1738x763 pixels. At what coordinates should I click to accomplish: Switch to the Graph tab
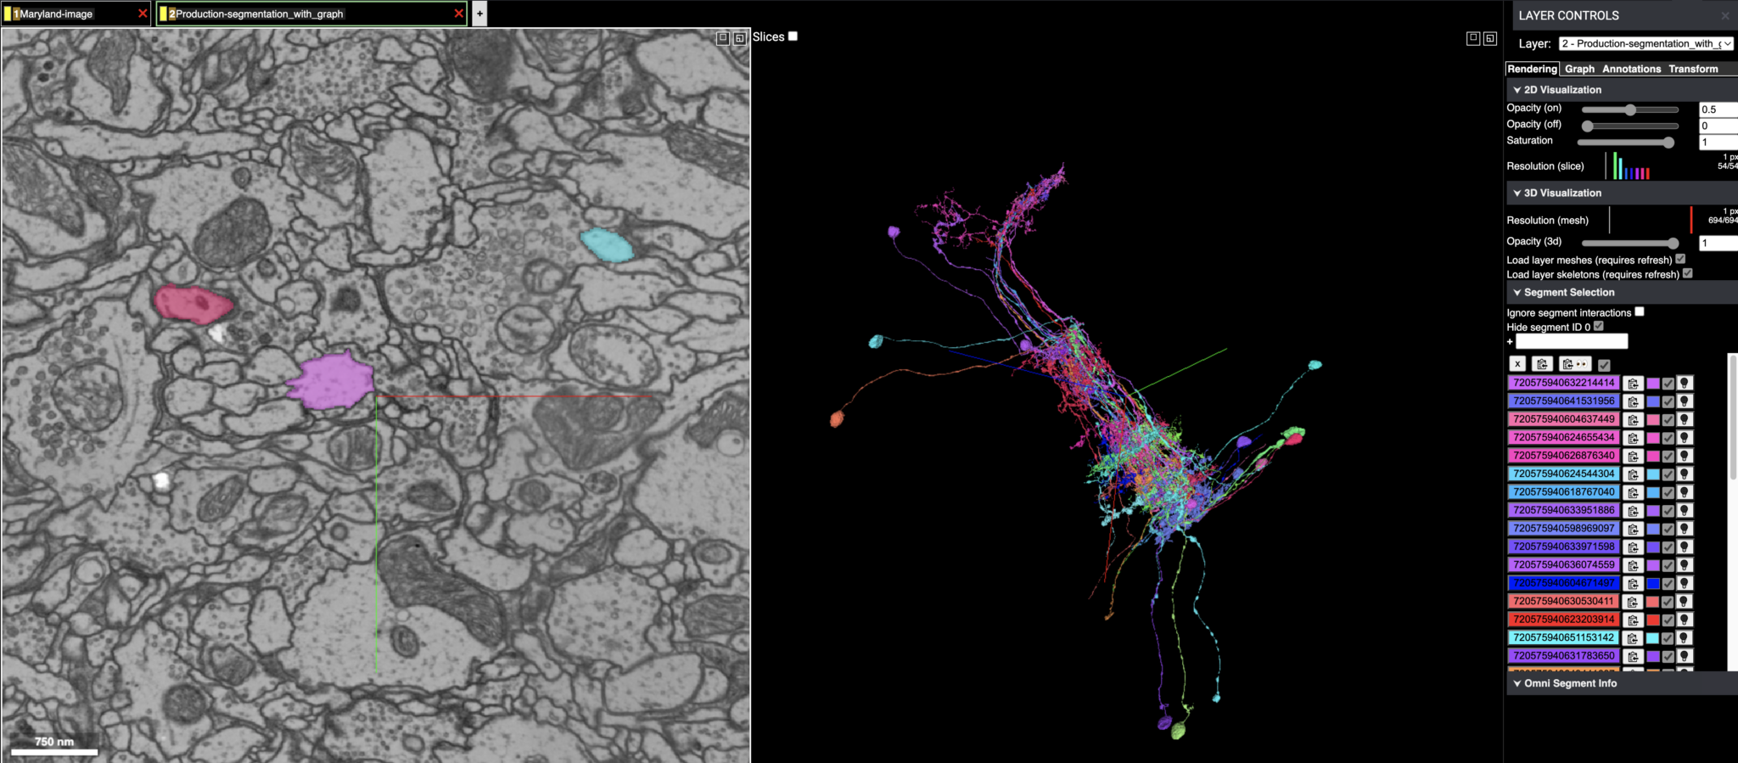point(1579,69)
